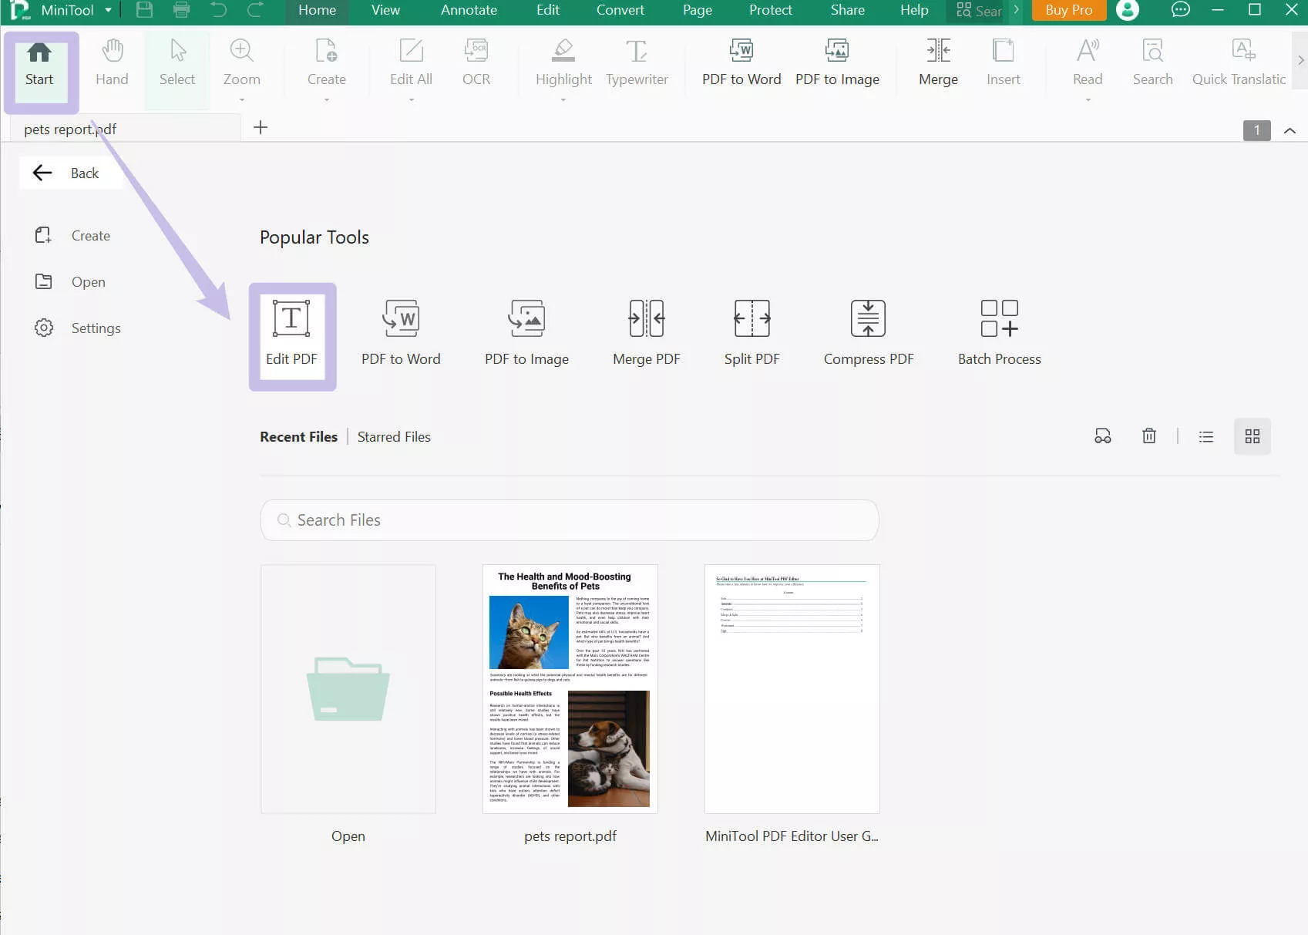Open the OCR tool

tap(476, 62)
